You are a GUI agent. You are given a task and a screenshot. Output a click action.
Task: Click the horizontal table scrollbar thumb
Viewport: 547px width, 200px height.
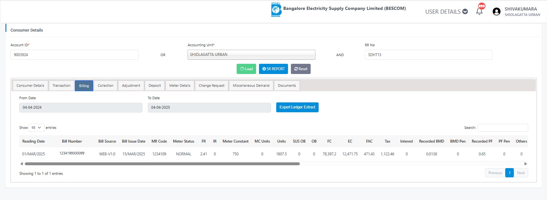(x=162, y=164)
